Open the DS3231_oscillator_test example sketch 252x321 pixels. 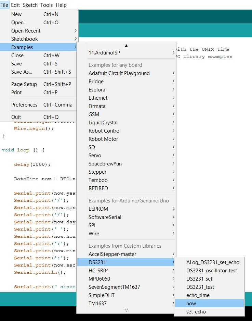(211, 271)
